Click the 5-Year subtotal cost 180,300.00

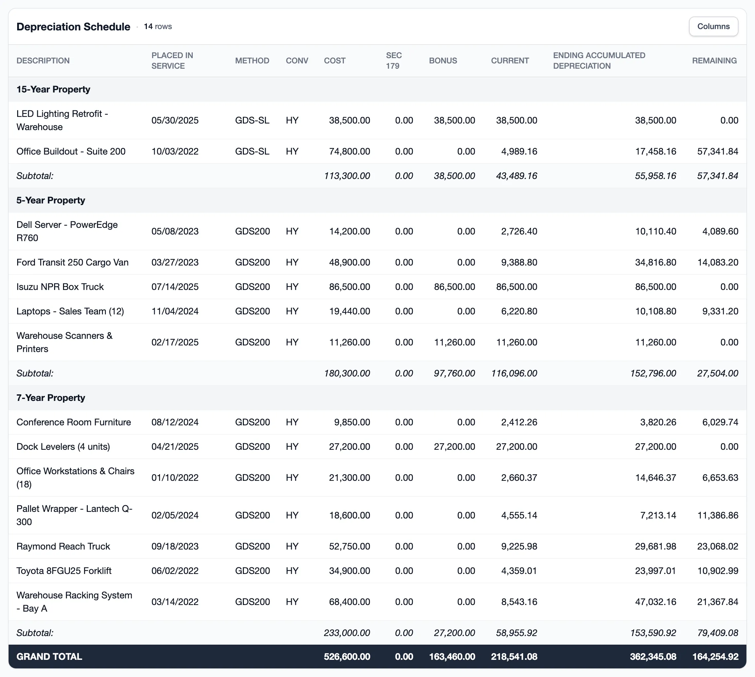coord(347,373)
